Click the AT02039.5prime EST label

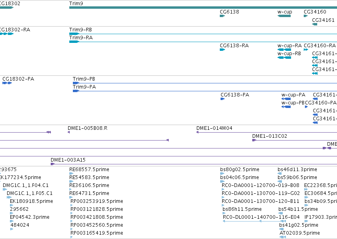pos(300,233)
